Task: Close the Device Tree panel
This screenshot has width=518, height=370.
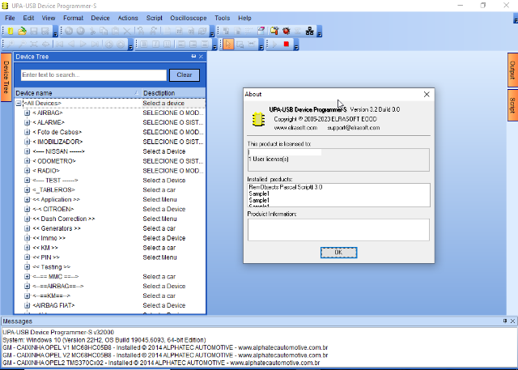Action: coord(201,57)
